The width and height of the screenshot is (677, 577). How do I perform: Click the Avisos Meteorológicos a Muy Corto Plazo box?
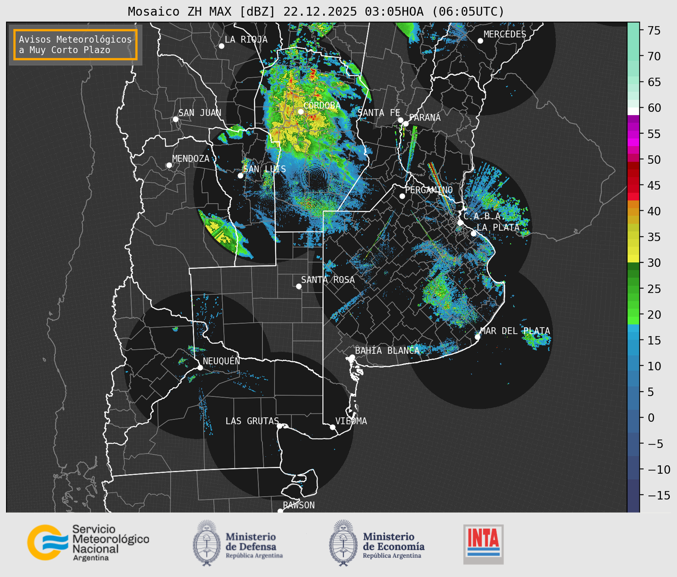coord(75,45)
